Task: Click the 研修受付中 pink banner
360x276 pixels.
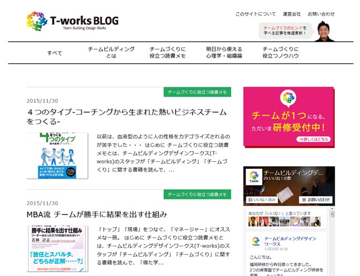Action: coord(289,117)
